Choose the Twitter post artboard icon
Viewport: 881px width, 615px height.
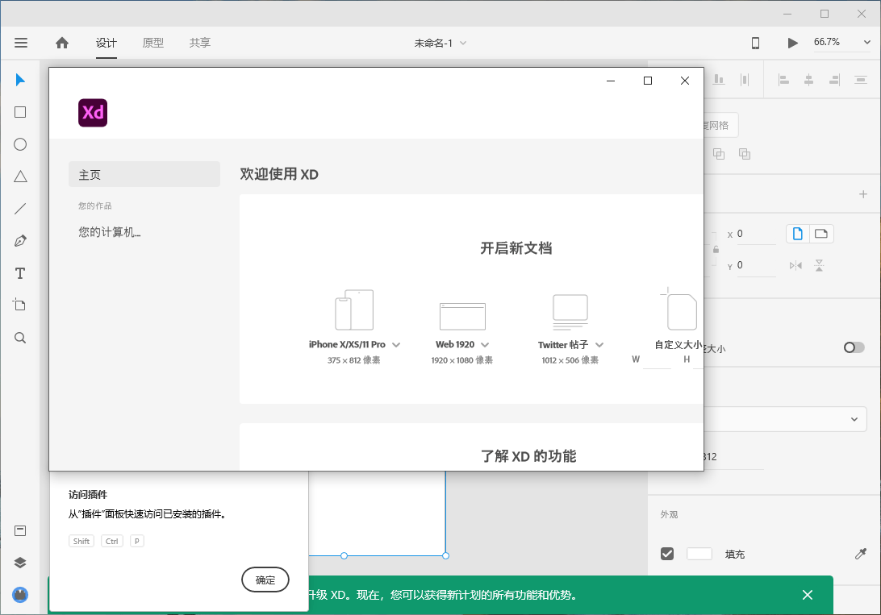(570, 312)
